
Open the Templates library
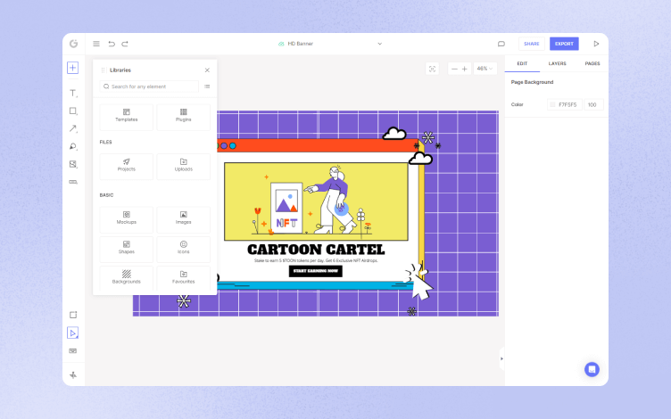click(x=126, y=117)
